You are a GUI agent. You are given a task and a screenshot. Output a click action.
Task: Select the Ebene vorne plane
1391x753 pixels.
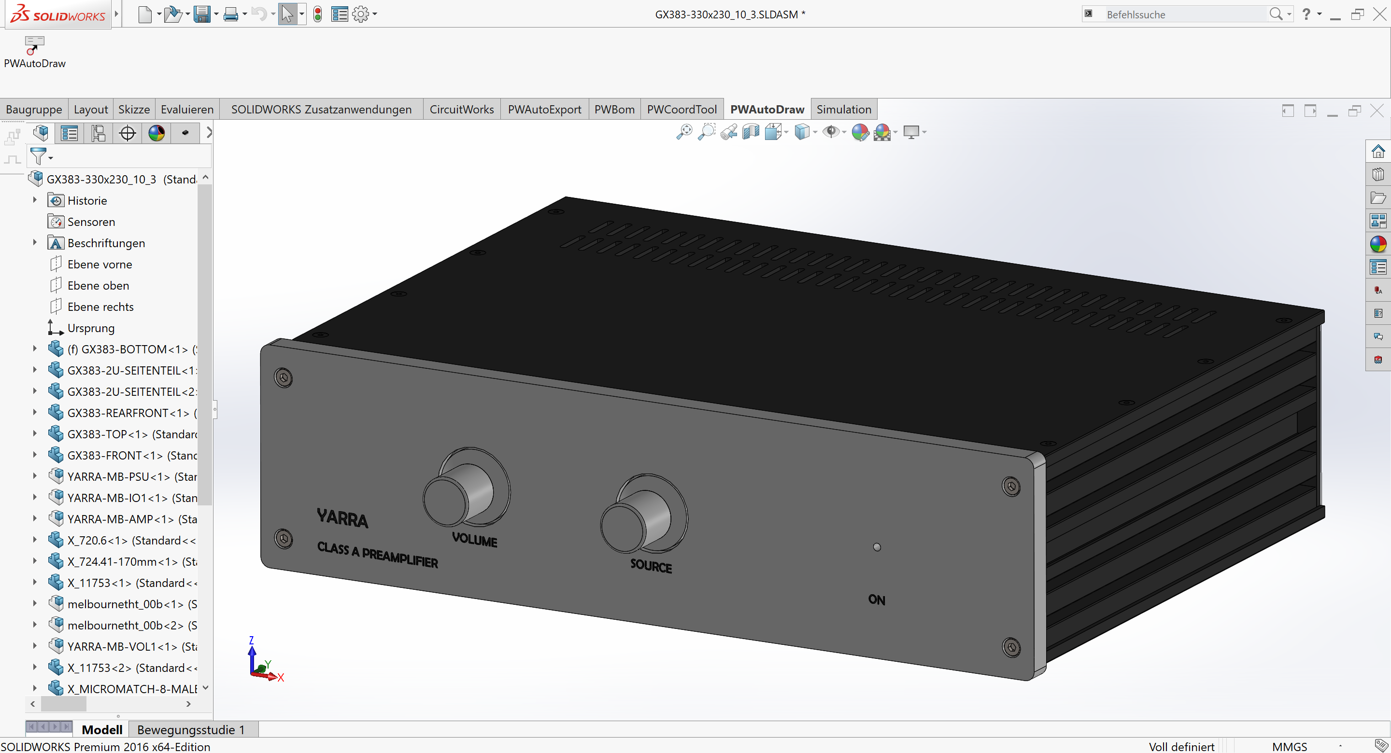pyautogui.click(x=100, y=264)
